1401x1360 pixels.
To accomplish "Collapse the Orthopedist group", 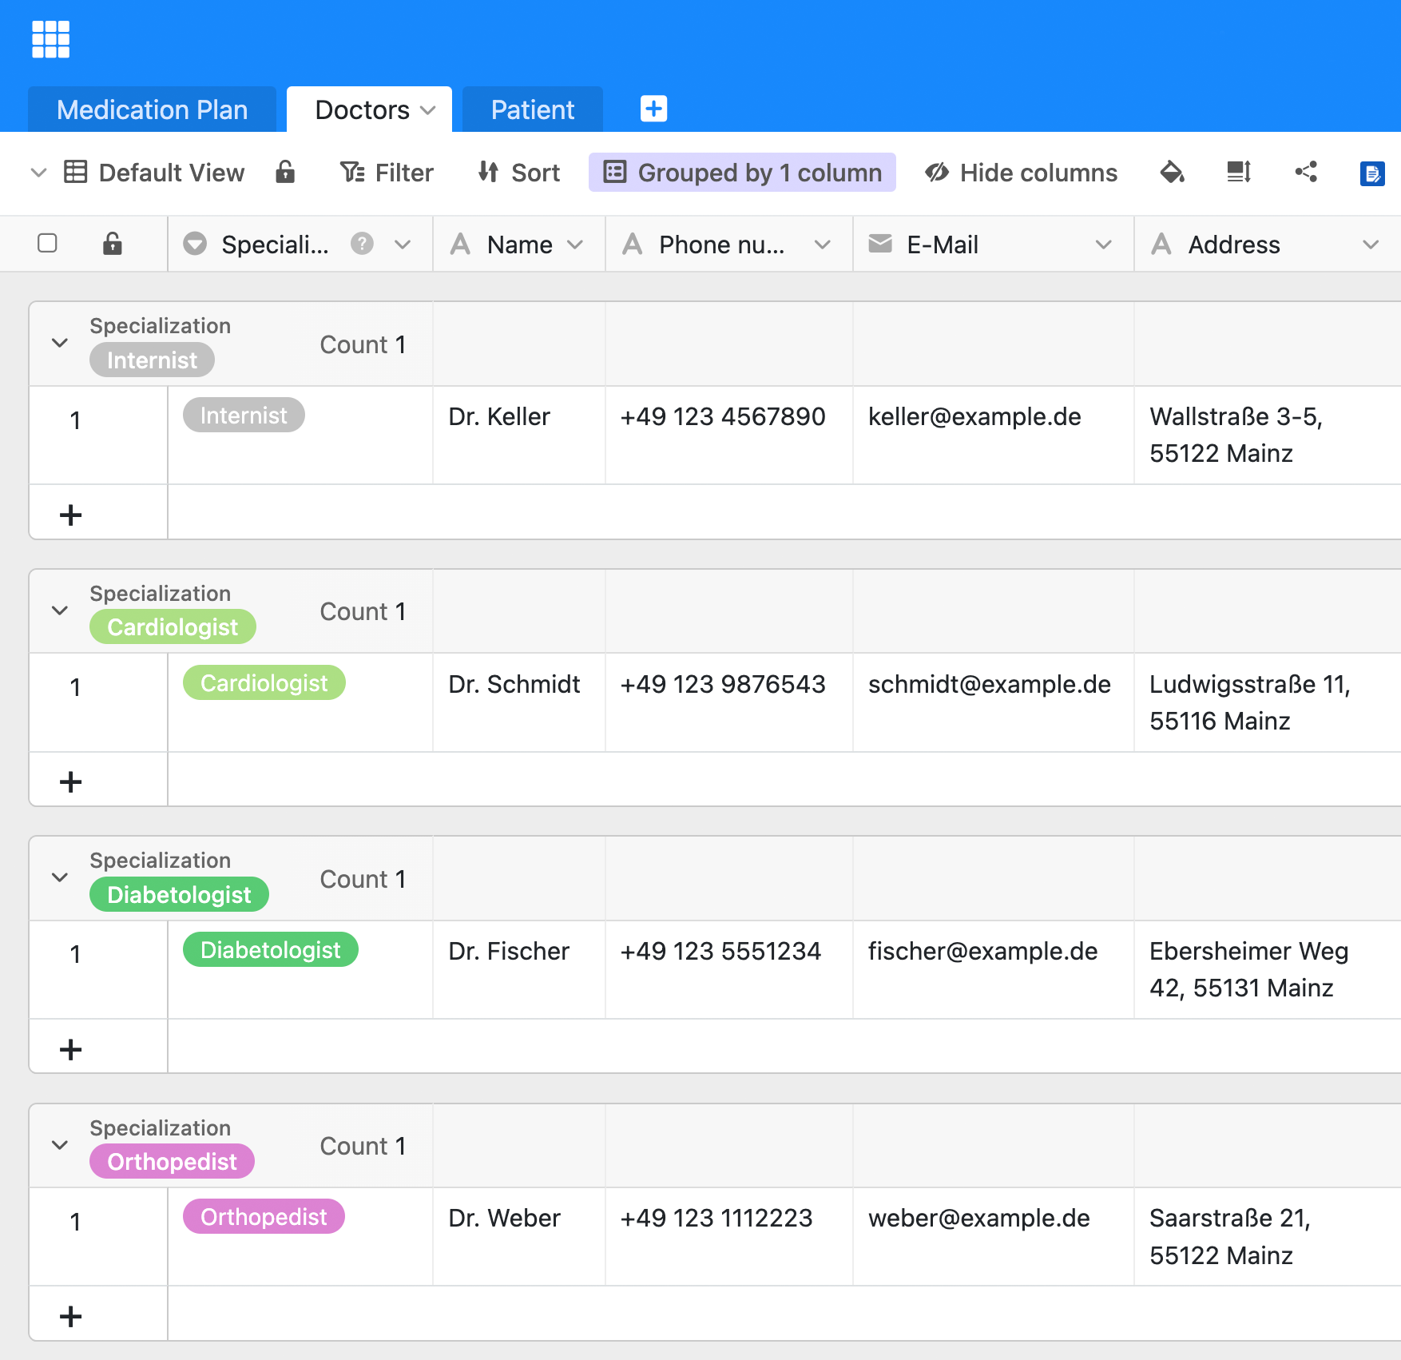I will 60,1145.
